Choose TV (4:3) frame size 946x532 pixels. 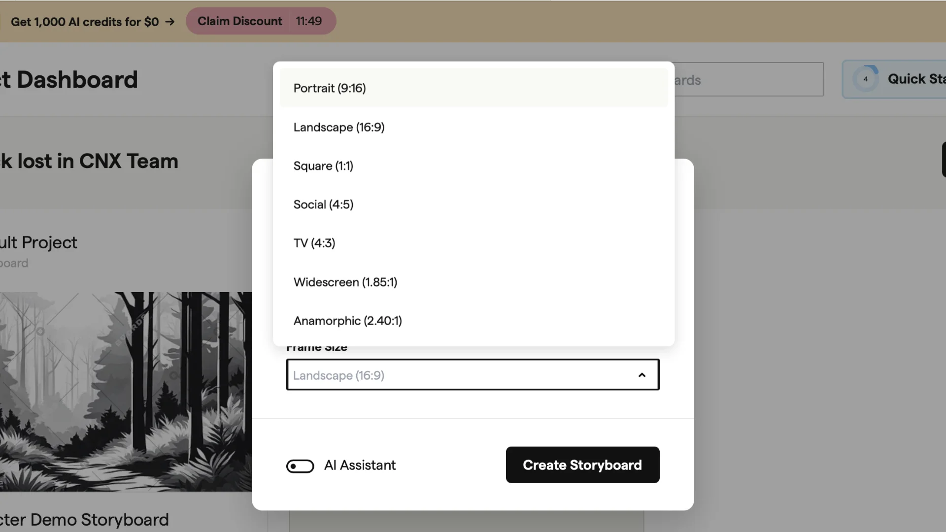coord(314,243)
